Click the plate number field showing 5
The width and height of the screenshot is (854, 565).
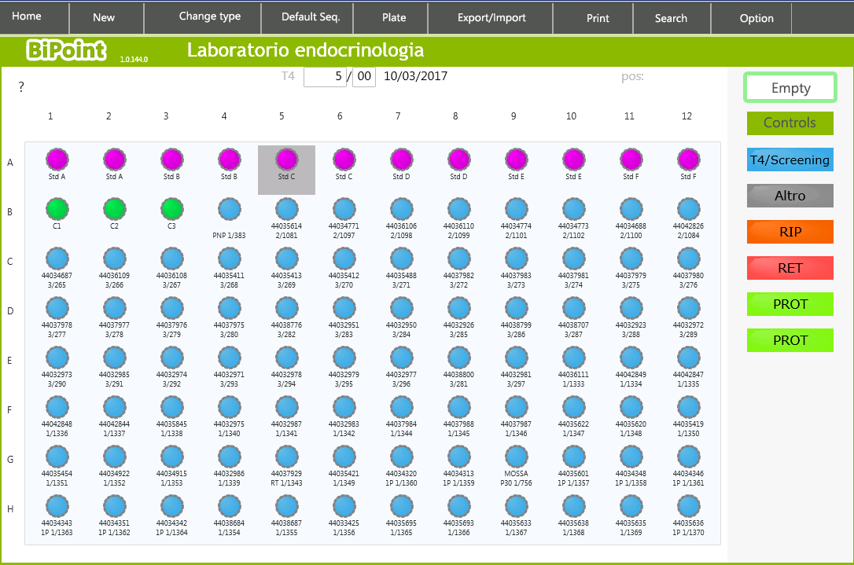pyautogui.click(x=325, y=77)
